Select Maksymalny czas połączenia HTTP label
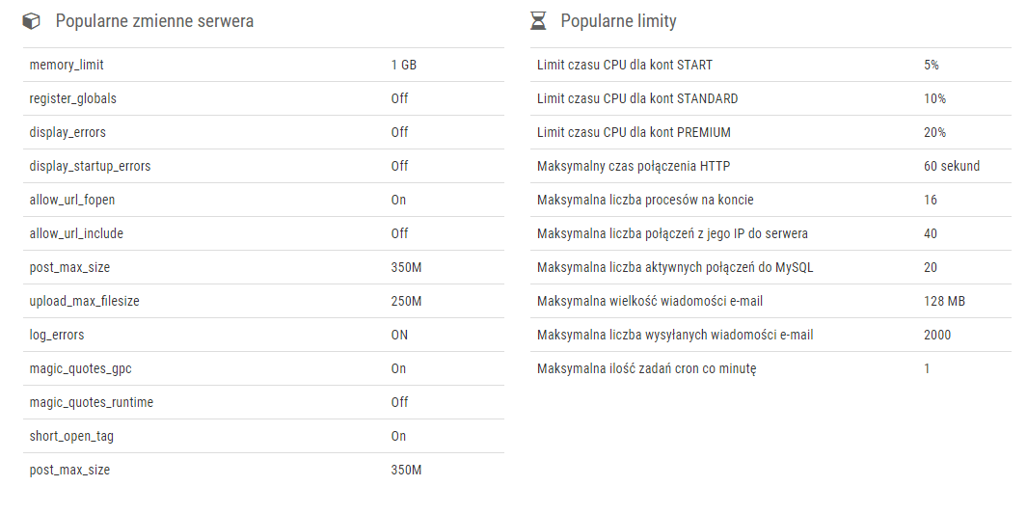 point(633,166)
